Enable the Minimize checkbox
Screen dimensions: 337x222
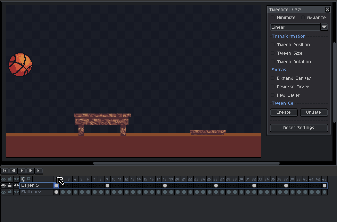pyautogui.click(x=272, y=17)
